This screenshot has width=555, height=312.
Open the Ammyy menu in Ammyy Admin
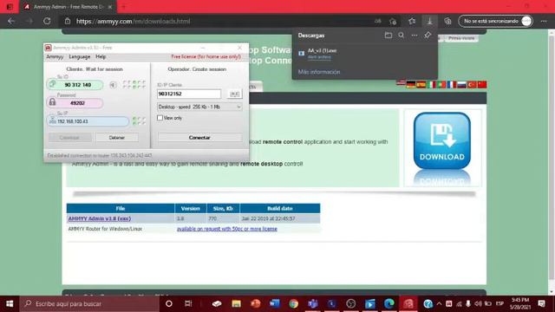pyautogui.click(x=55, y=56)
